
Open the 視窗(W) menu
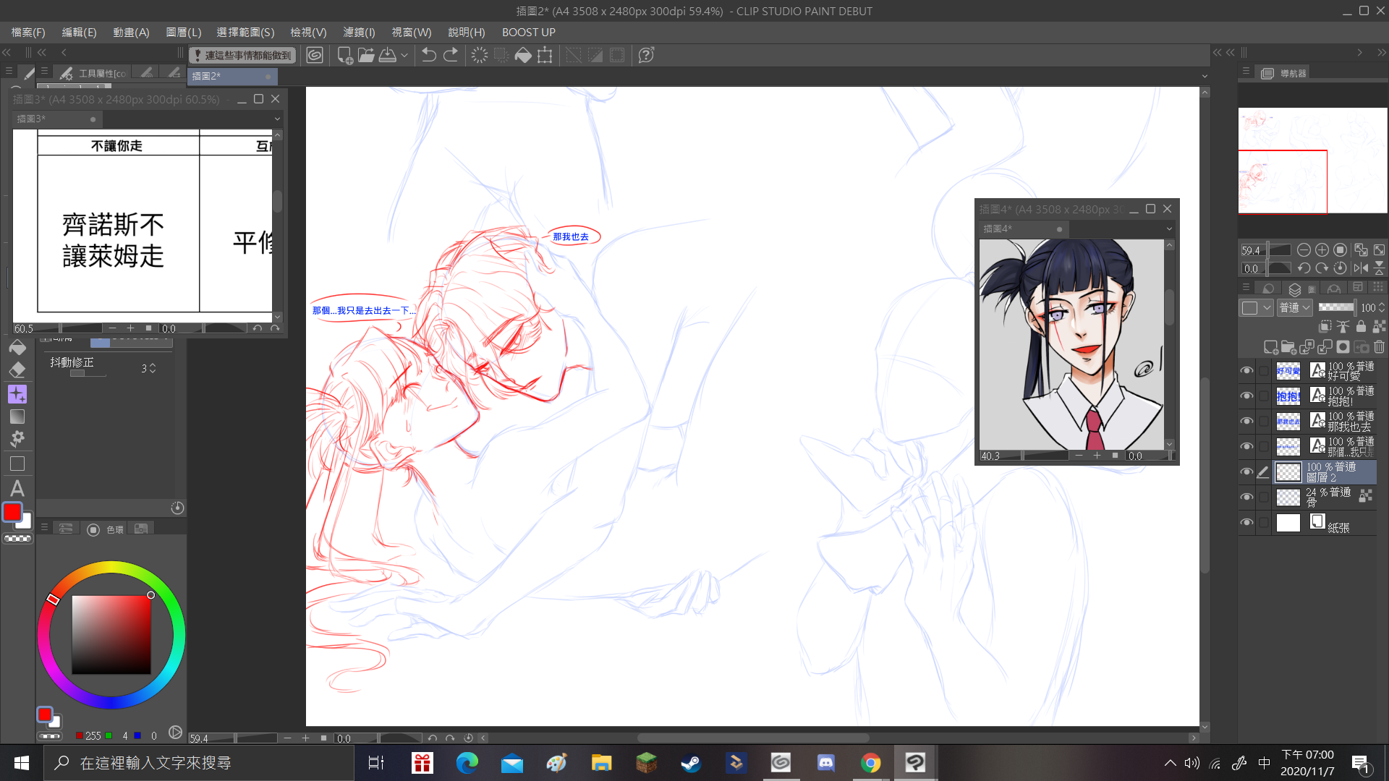click(x=412, y=33)
